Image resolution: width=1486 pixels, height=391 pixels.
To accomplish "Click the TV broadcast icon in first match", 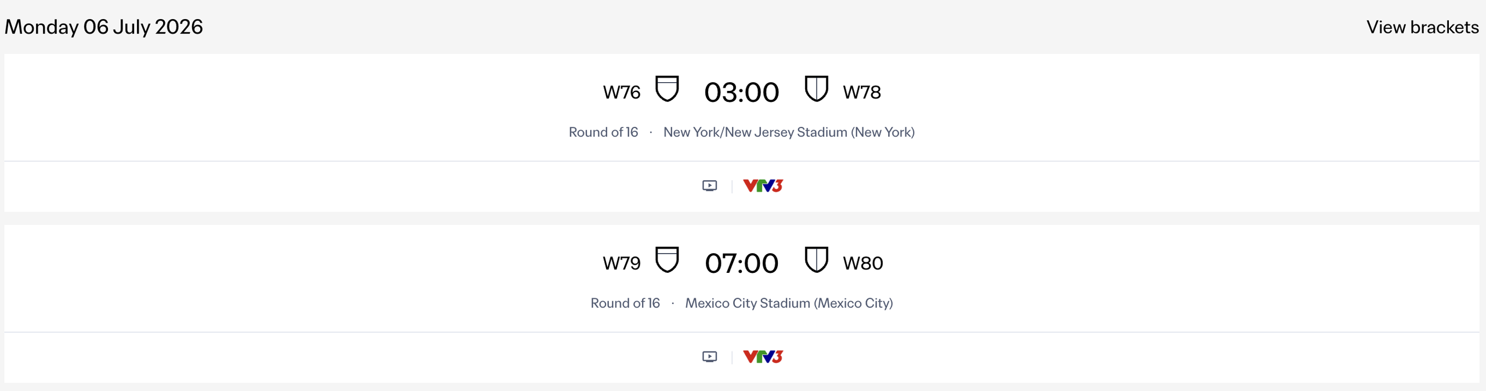I will 709,186.
